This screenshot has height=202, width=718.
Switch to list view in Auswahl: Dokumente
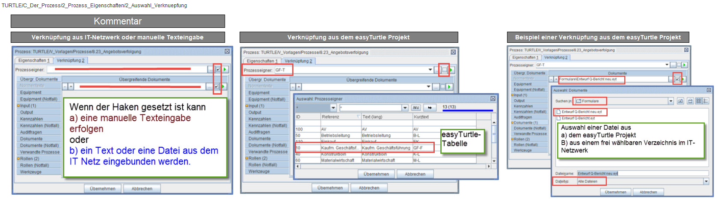(x=699, y=101)
